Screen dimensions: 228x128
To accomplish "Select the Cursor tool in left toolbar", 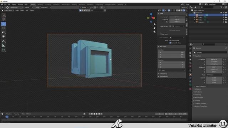I will point(3,19).
